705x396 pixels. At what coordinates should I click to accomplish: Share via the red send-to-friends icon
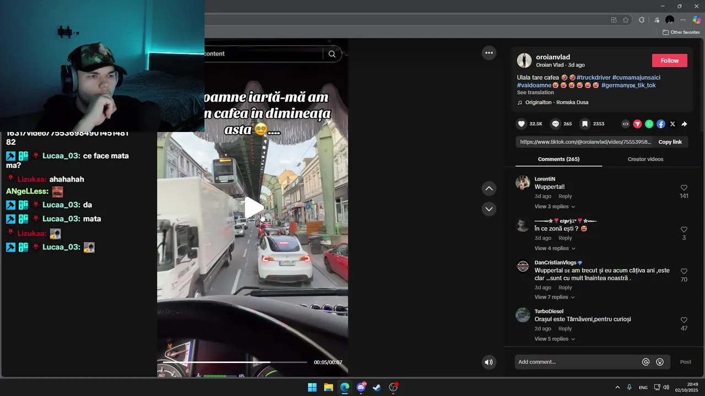point(637,124)
